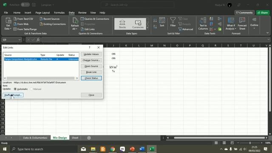Switch to the Home tab

[17, 13]
